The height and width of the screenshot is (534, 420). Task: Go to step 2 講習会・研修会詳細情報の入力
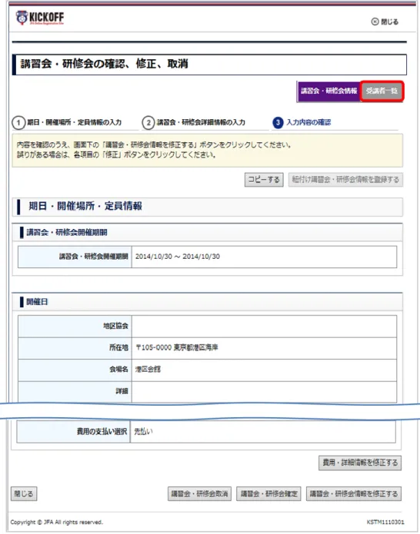(x=194, y=123)
